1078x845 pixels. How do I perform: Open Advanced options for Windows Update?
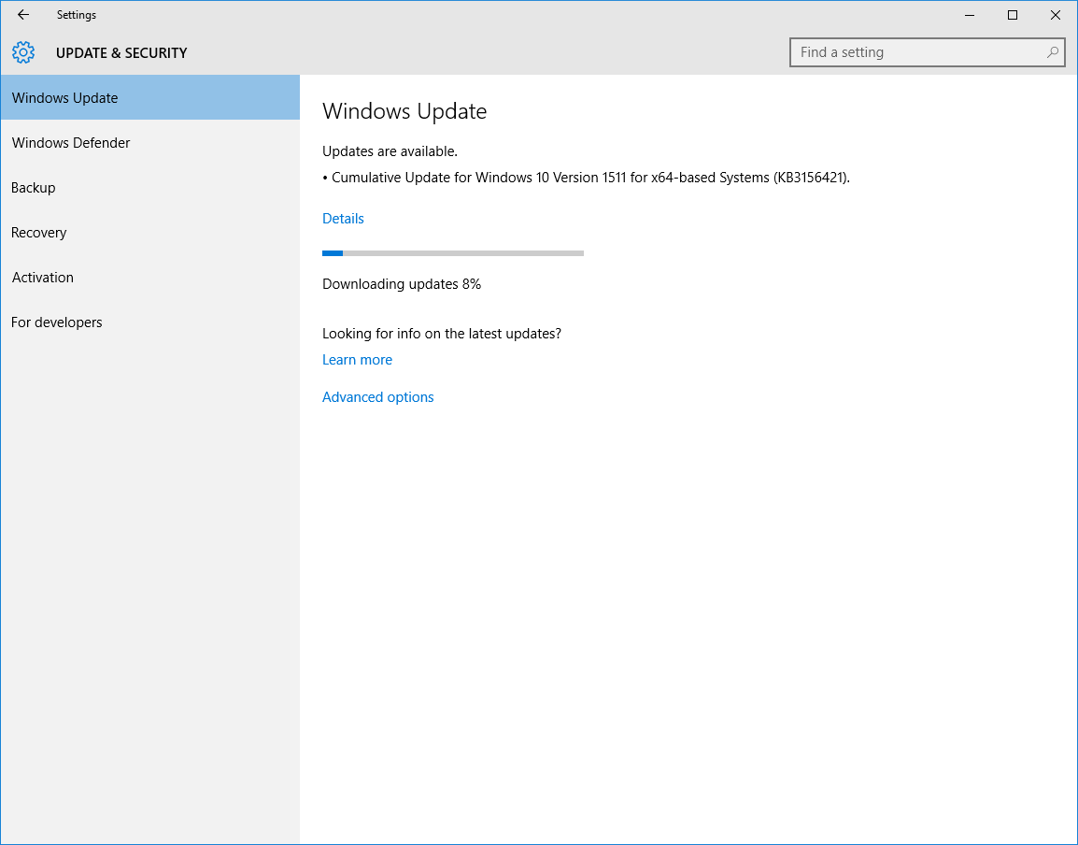pyautogui.click(x=377, y=397)
